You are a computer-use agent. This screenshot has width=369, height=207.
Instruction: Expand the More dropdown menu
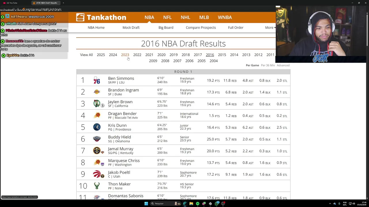(x=270, y=28)
